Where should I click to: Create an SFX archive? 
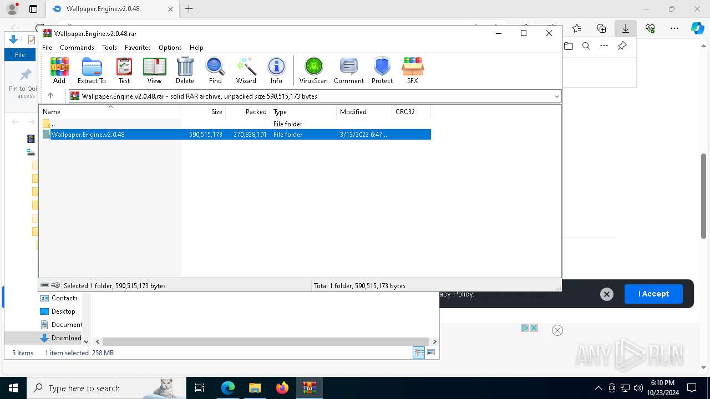(x=413, y=70)
